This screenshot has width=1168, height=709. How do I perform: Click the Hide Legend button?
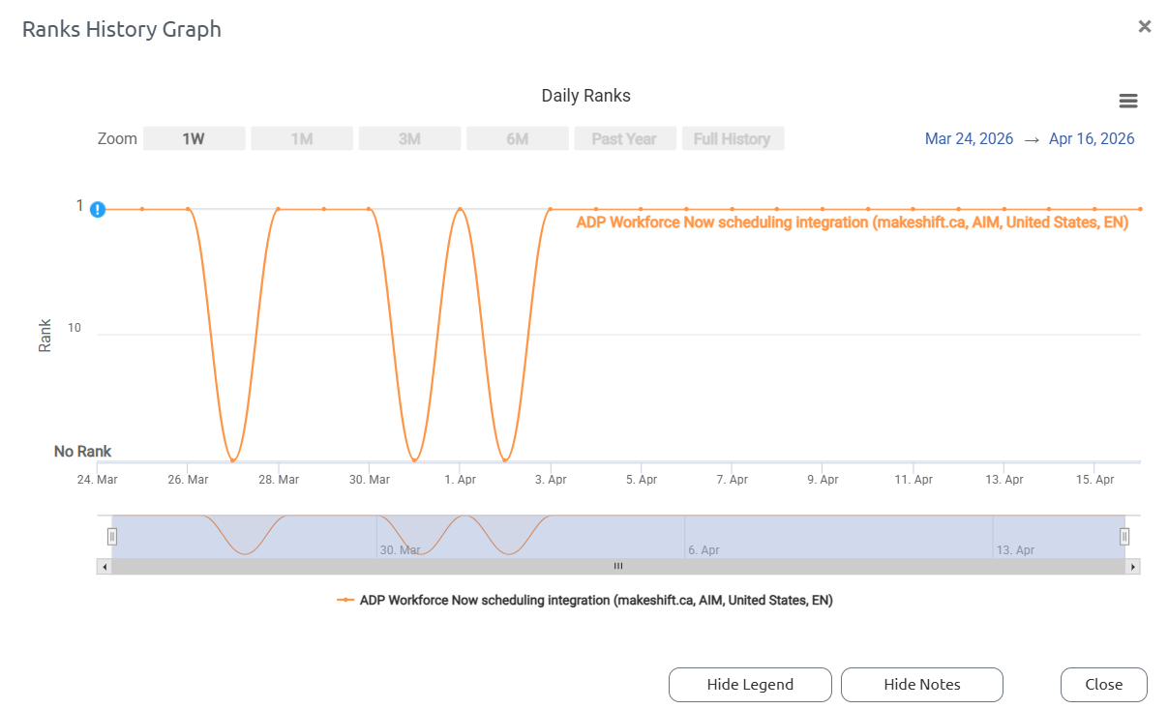pos(750,684)
